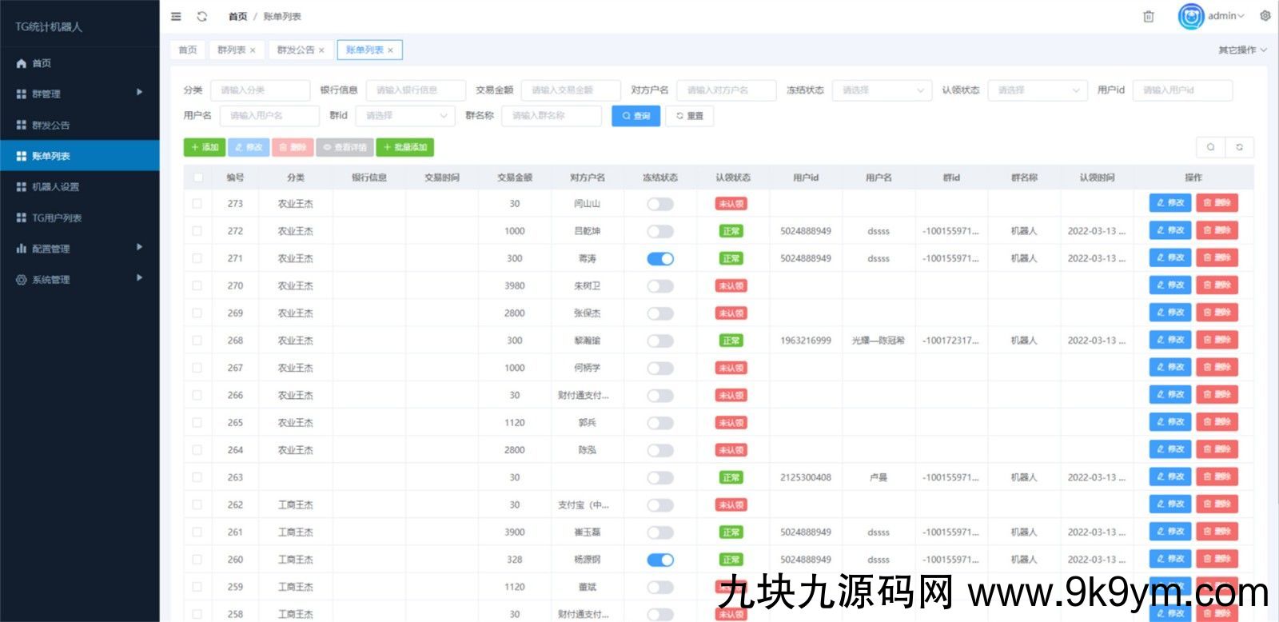This screenshot has height=622, width=1279.
Task: Click the table refresh icon button
Action: click(1239, 147)
